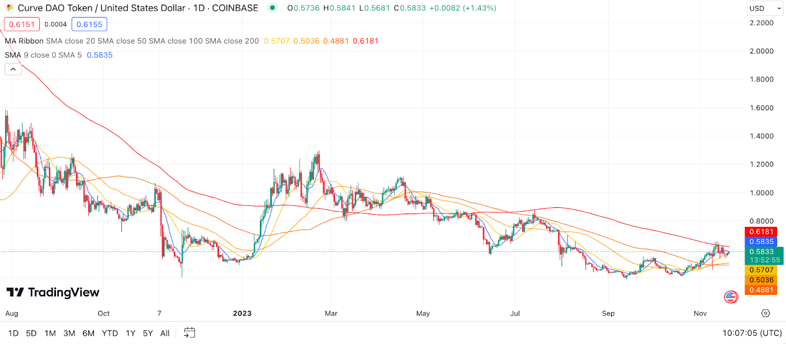Click the Curve DAO Token symbol logo icon
Image resolution: width=786 pixels, height=344 pixels.
(x=10, y=8)
